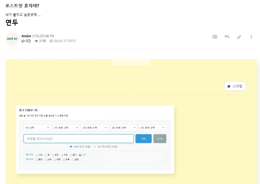Click the 'and or' profile avatar
The image size is (260, 184).
click(12, 39)
